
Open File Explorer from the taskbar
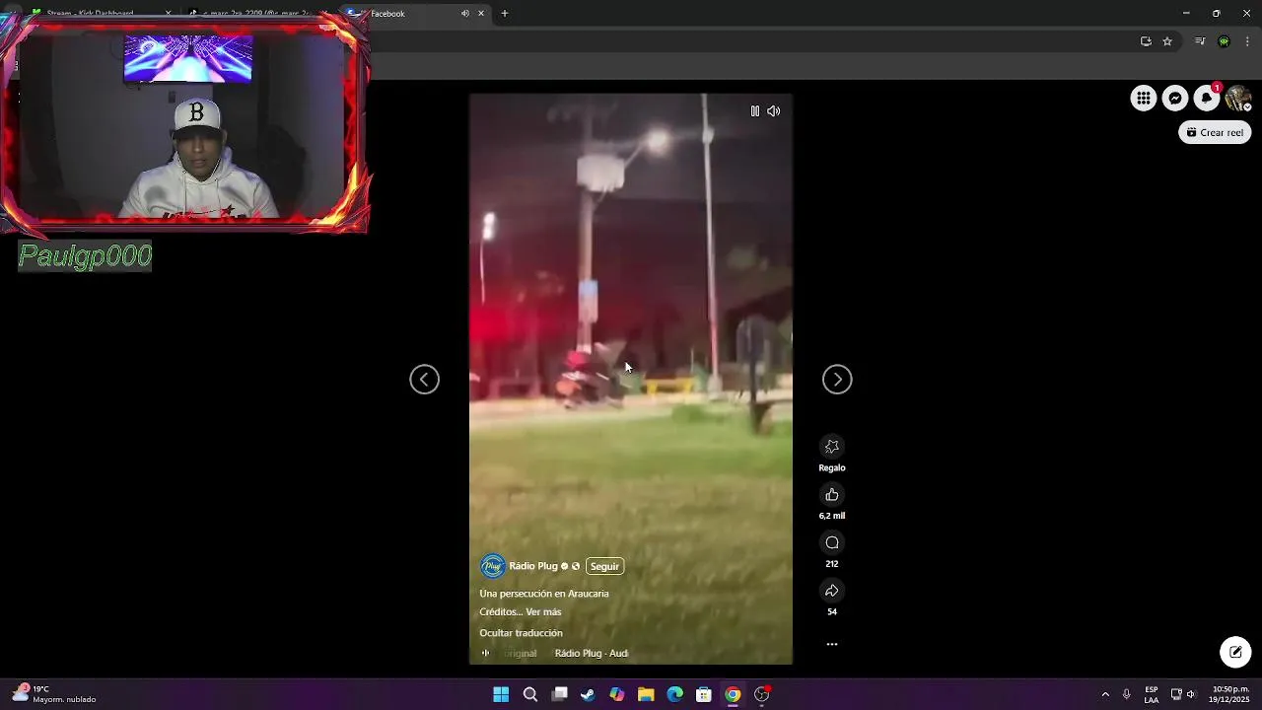[646, 694]
